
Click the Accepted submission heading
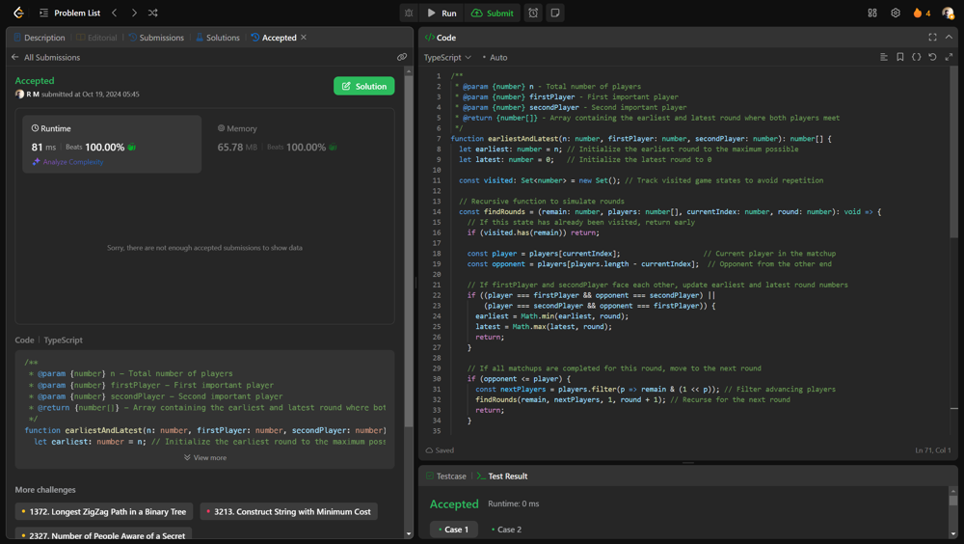[35, 81]
